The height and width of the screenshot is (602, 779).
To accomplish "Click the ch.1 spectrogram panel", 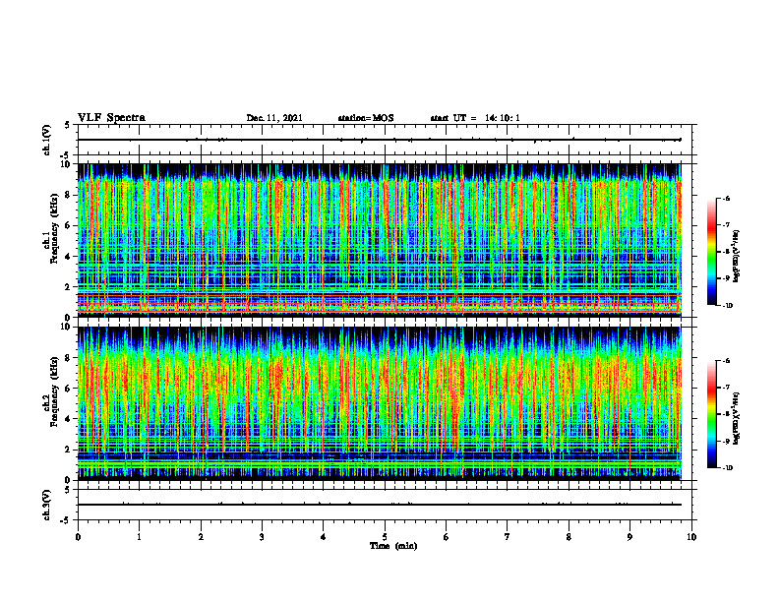I will pos(379,240).
